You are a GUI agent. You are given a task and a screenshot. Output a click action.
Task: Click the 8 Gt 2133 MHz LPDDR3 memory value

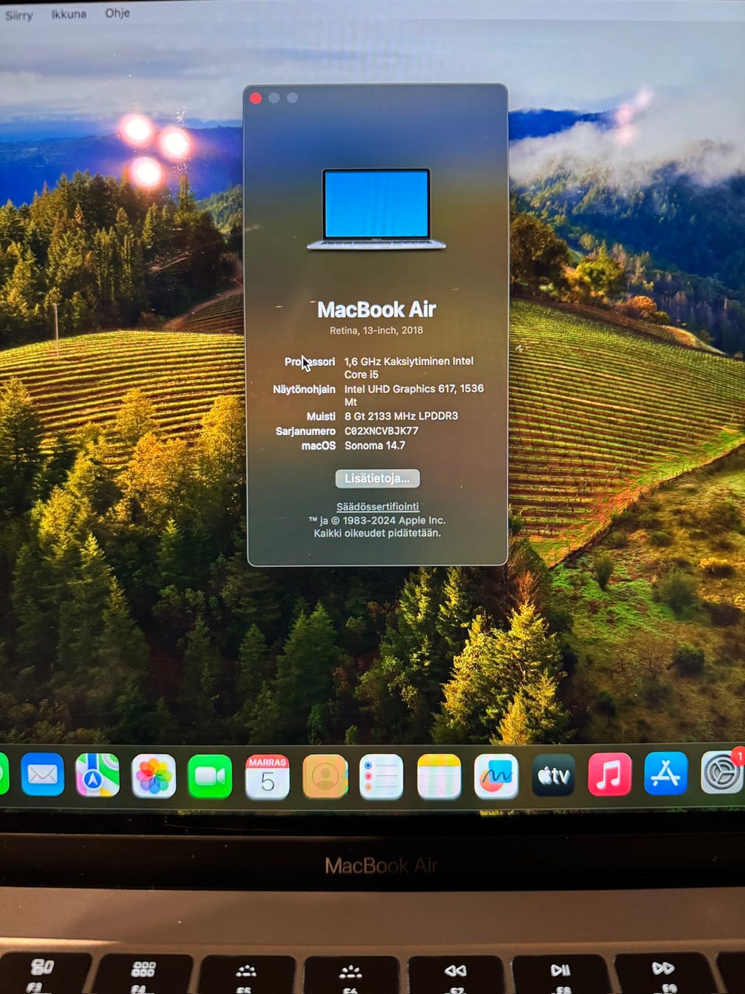(x=401, y=416)
